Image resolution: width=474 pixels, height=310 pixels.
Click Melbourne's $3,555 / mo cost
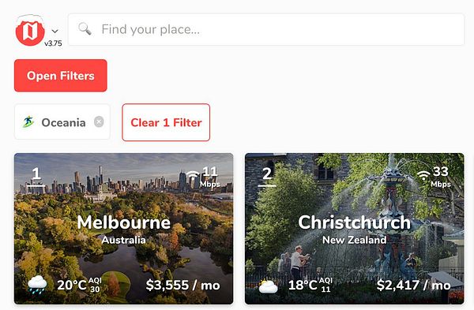pyautogui.click(x=183, y=285)
